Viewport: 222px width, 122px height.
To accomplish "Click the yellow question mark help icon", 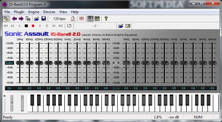I will (106, 19).
